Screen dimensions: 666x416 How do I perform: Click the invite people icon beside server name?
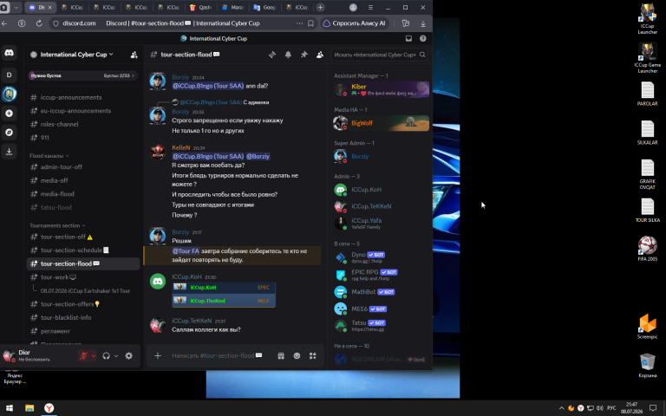134,55
